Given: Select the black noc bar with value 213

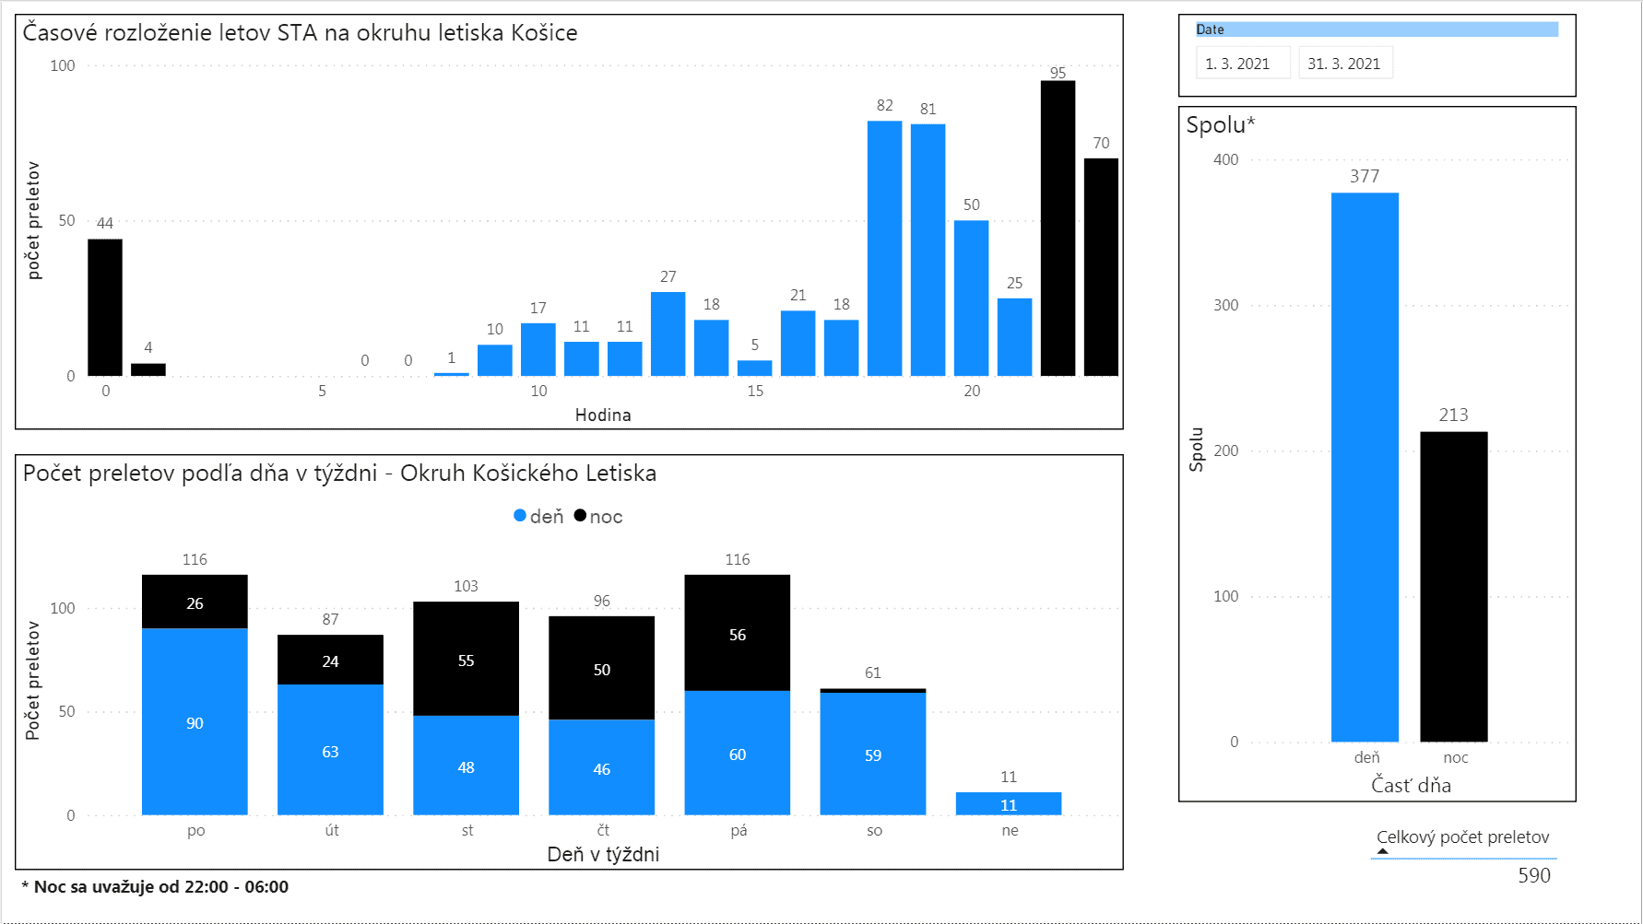Looking at the screenshot, I should (x=1453, y=586).
